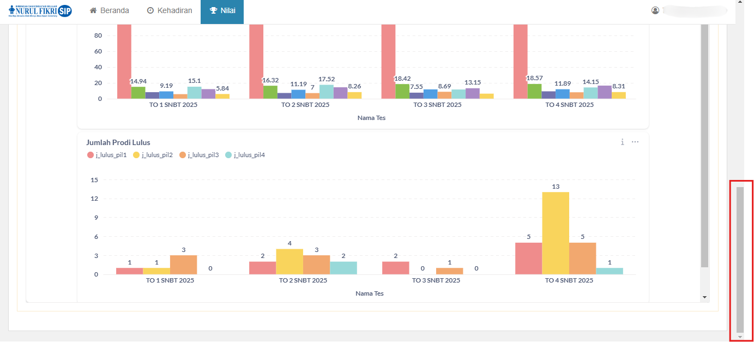754x342 pixels.
Task: Click the trophy icon on Nilai
Action: (213, 10)
